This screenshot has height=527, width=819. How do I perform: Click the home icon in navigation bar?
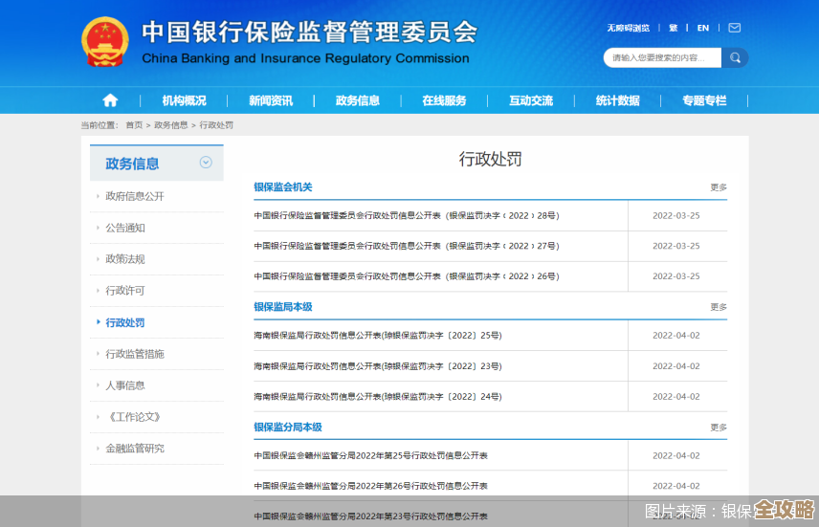[x=110, y=100]
